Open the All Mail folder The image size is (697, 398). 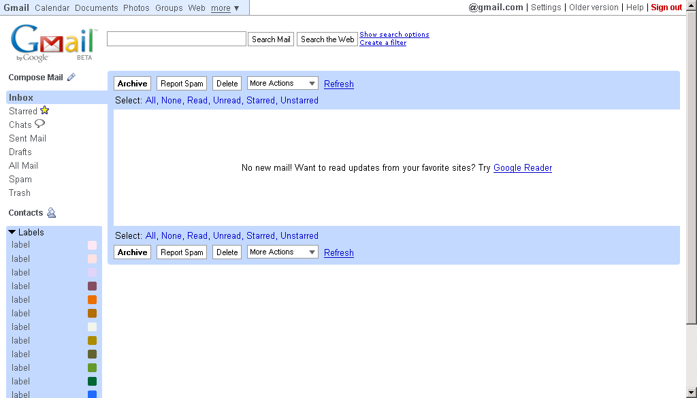23,166
